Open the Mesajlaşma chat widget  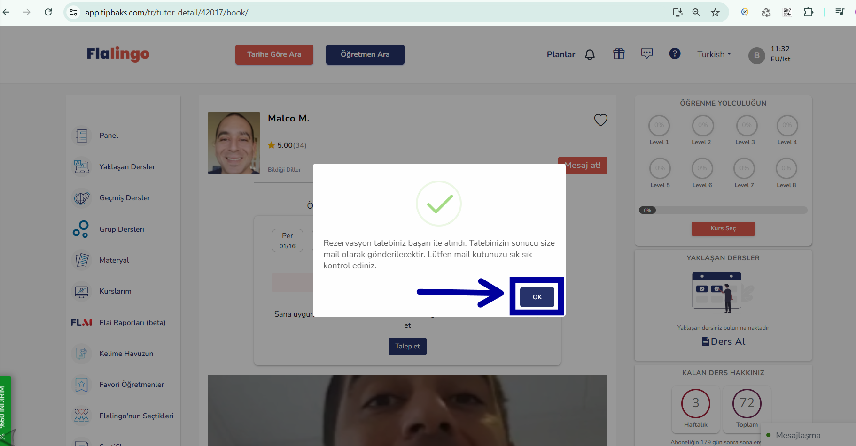(808, 435)
